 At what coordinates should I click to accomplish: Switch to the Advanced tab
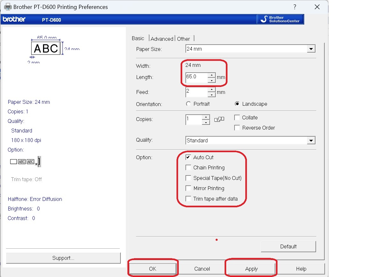point(162,39)
